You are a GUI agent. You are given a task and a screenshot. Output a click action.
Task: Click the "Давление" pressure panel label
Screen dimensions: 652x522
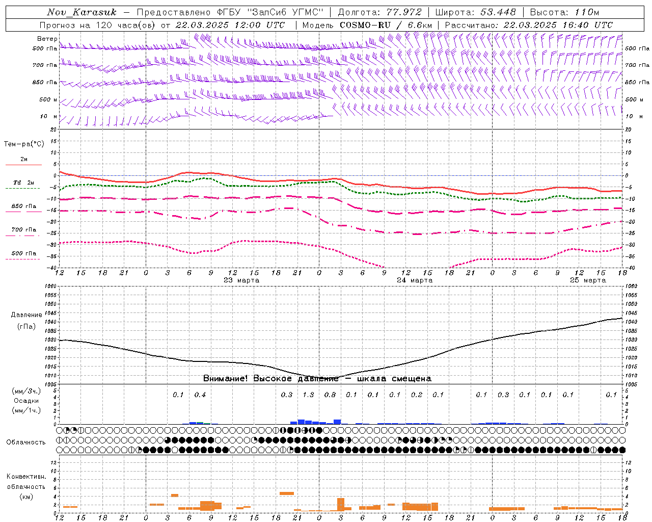26,315
